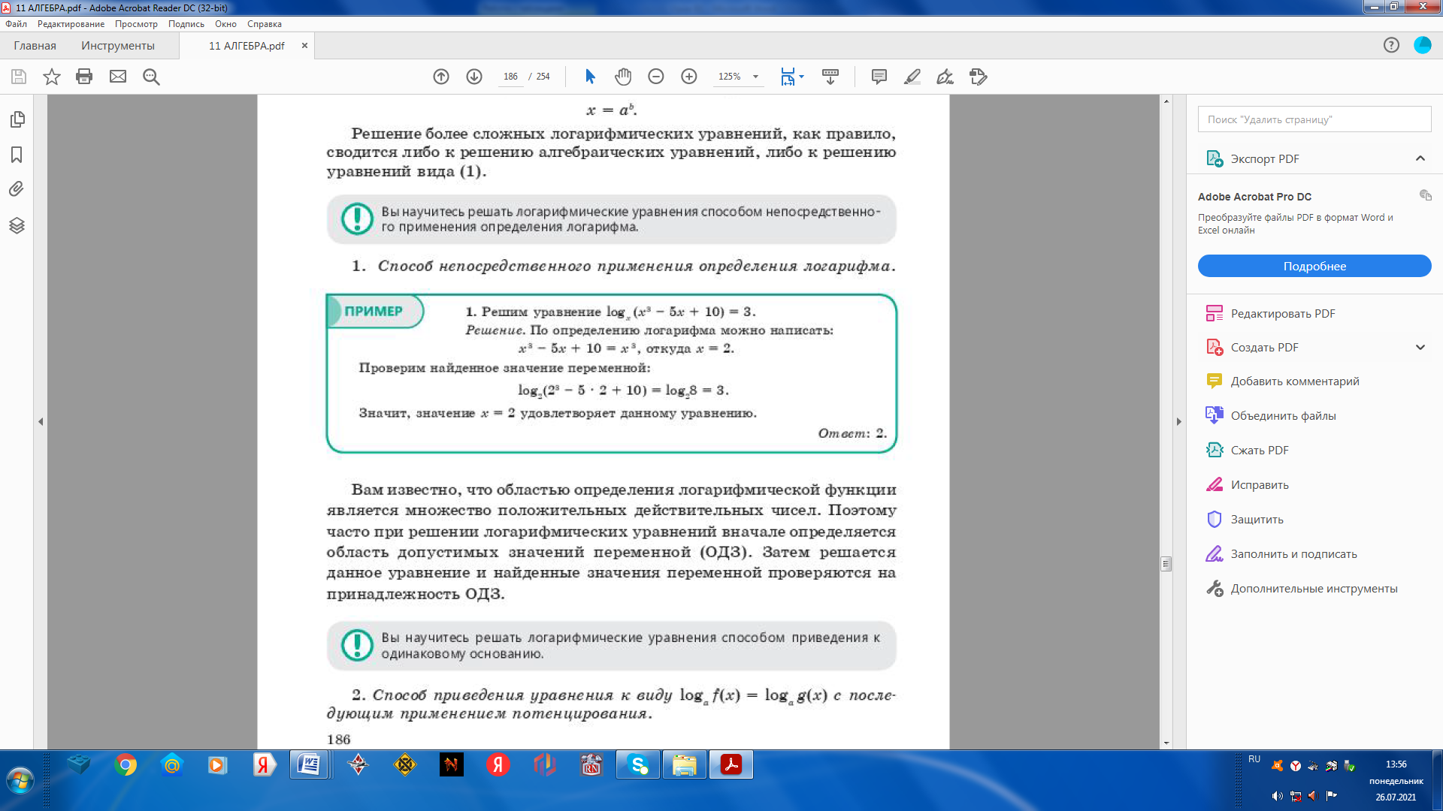Open the Attachments paperclip panel
This screenshot has width=1443, height=811.
(x=17, y=189)
